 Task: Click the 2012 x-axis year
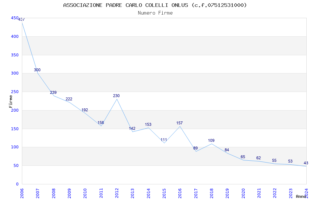click(117, 193)
